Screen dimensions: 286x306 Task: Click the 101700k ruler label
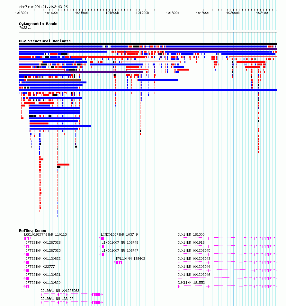coord(142,13)
